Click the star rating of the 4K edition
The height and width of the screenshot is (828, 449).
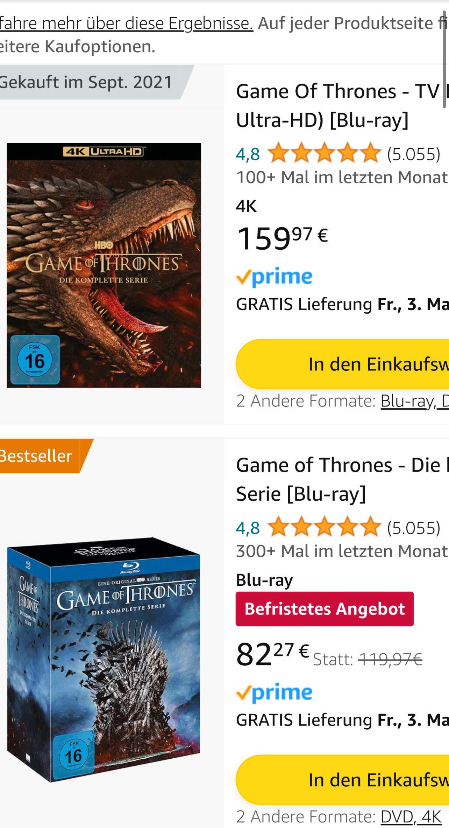[324, 153]
